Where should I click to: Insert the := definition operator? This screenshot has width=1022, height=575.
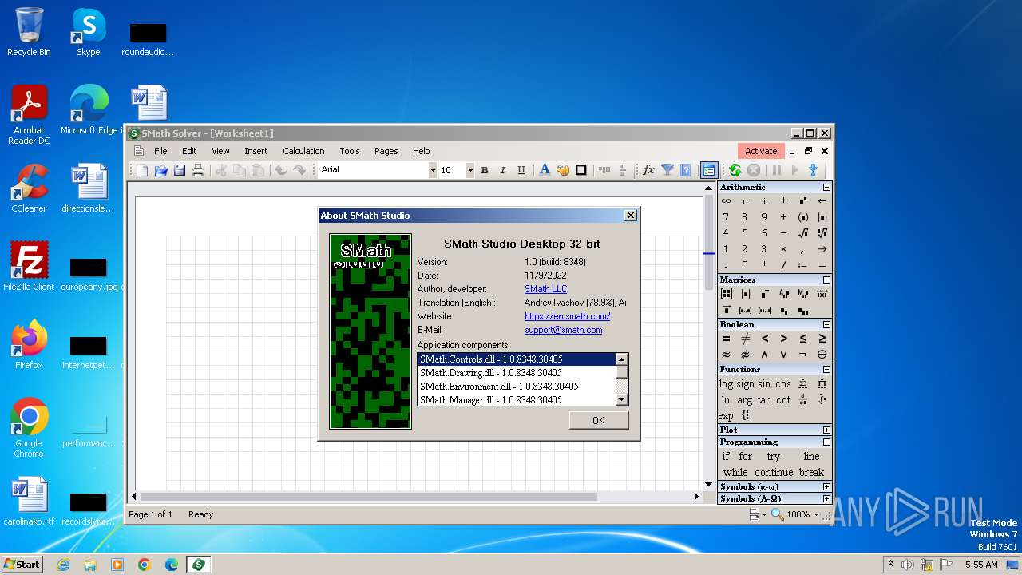[803, 265]
